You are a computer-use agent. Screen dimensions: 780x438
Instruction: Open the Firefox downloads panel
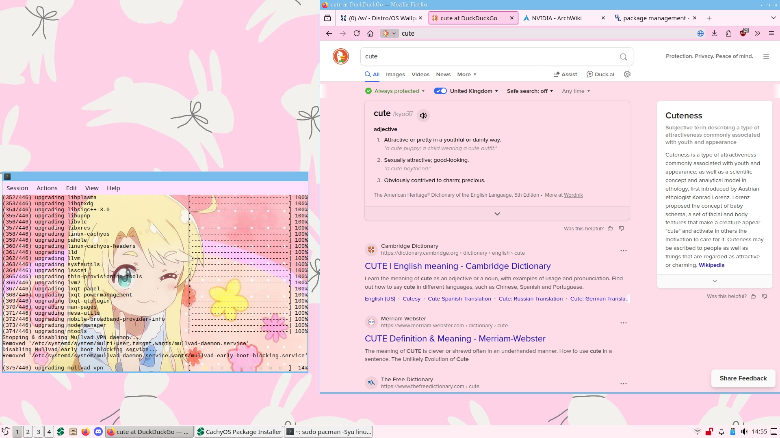(714, 34)
